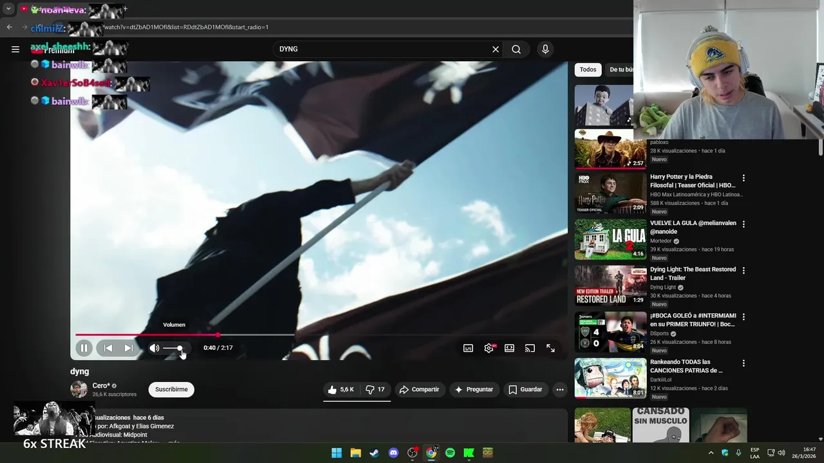This screenshot has width=824, height=463.
Task: Click the Compartir share button
Action: point(419,389)
